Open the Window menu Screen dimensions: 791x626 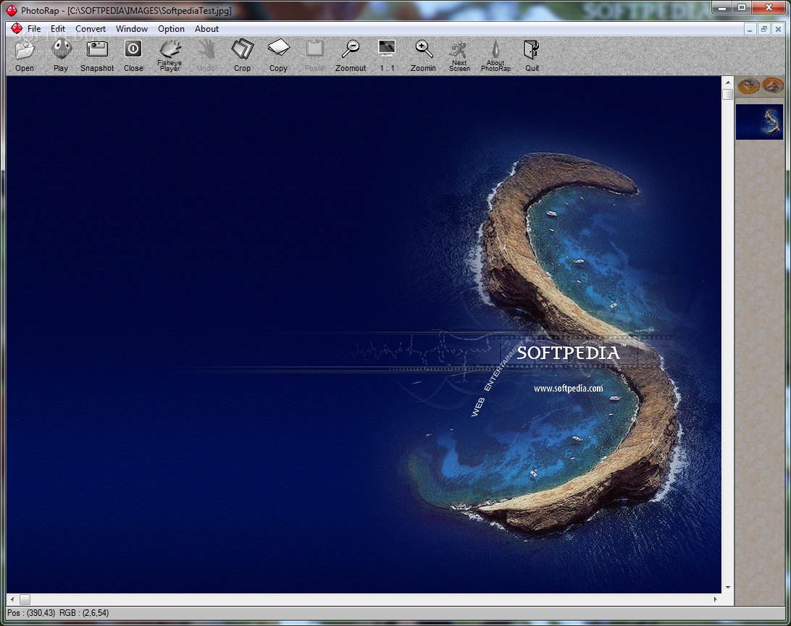pyautogui.click(x=132, y=29)
